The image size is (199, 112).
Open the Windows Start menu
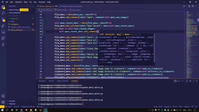click(2, 110)
